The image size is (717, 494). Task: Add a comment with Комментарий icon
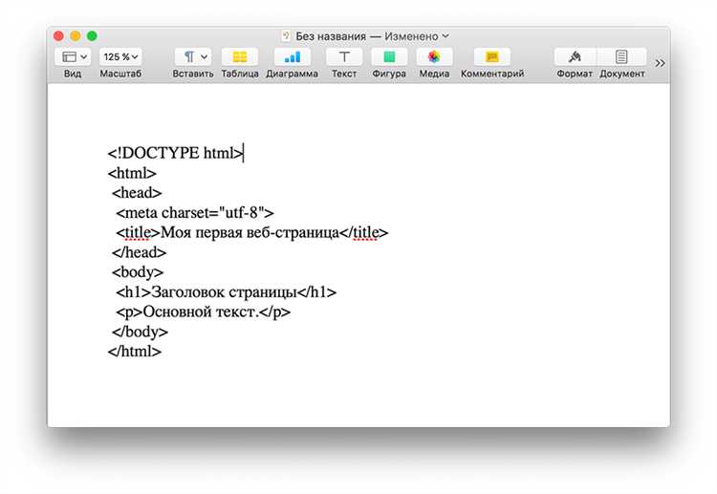(x=492, y=56)
